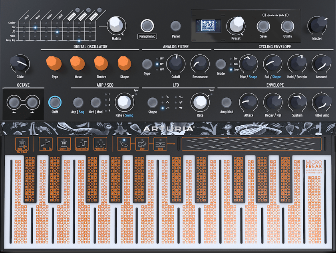Select the Order arpeggio mode icon

click(x=63, y=143)
